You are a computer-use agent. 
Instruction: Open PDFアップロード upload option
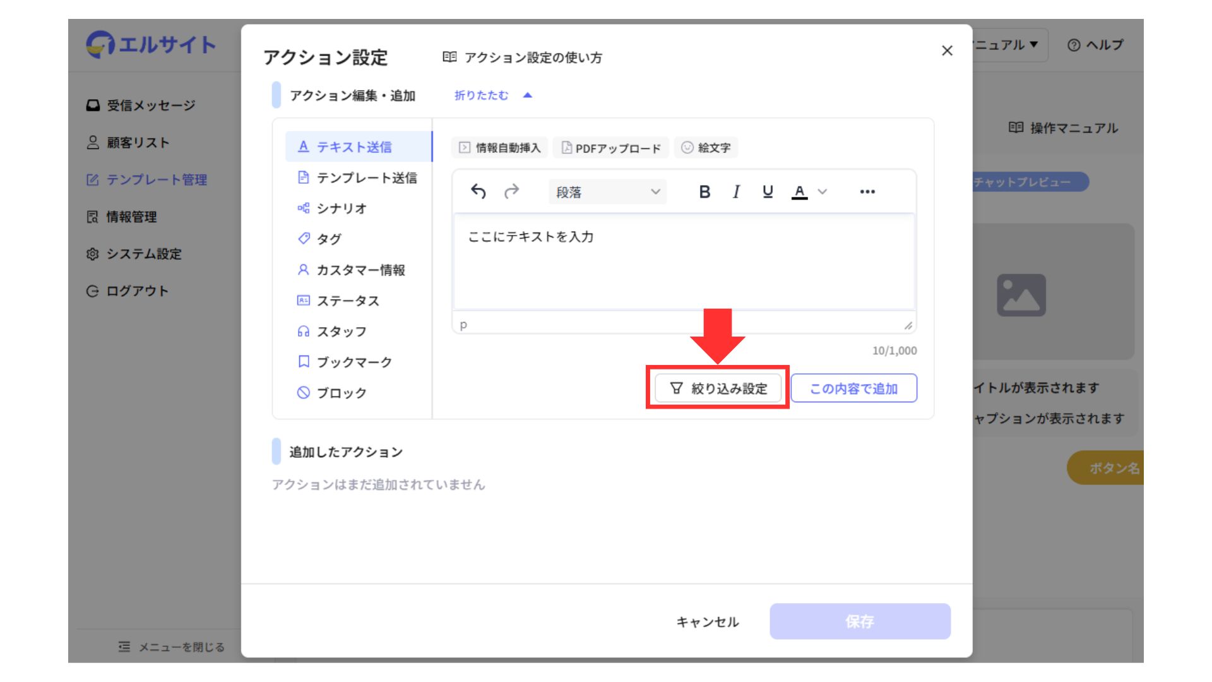610,148
